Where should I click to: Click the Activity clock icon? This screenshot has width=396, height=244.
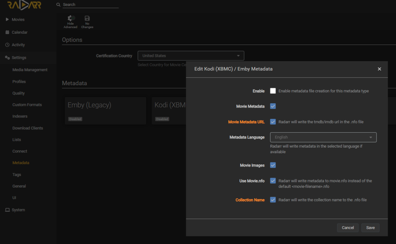click(x=7, y=45)
